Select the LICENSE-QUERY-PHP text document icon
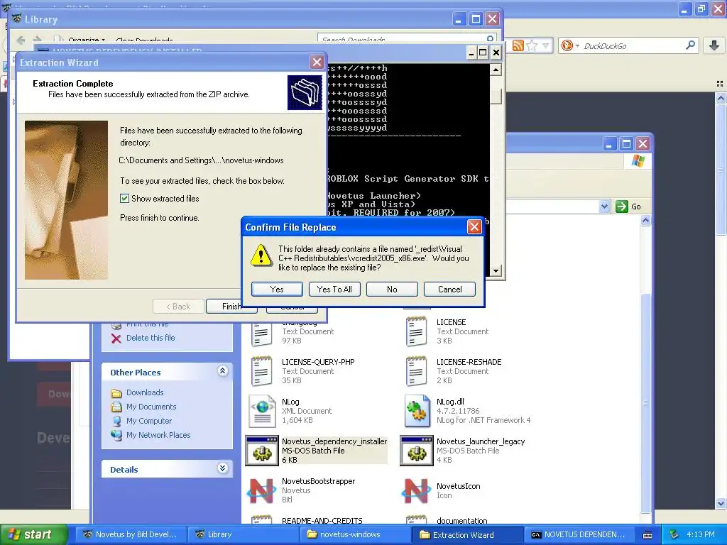The width and height of the screenshot is (727, 545). click(262, 370)
